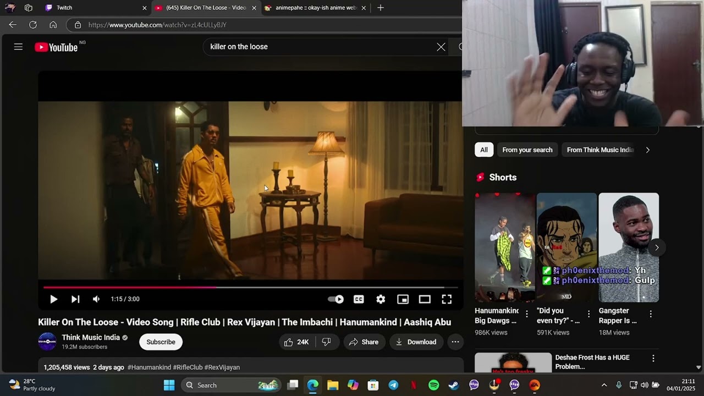The image size is (704, 396).
Task: Switch to animepahe browser tab
Action: point(315,8)
